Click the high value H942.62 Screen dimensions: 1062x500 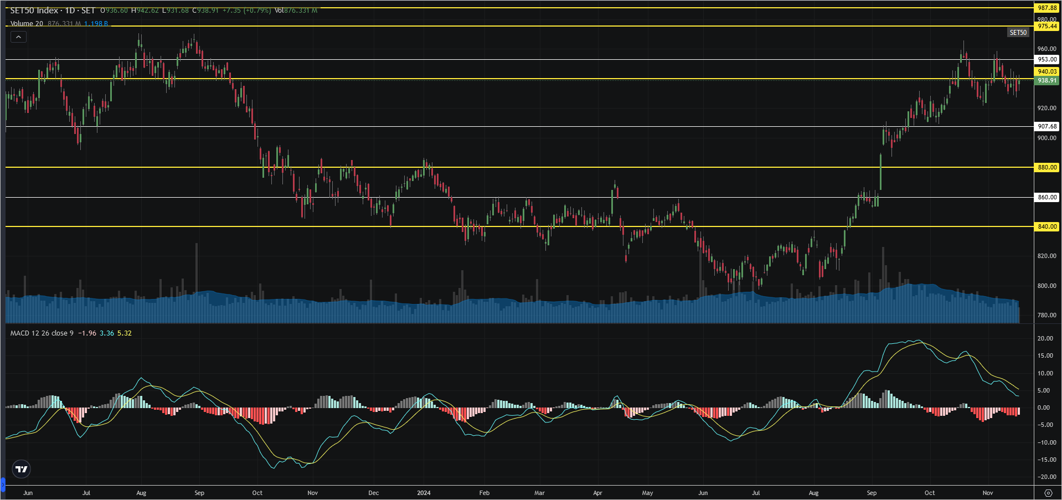(145, 11)
